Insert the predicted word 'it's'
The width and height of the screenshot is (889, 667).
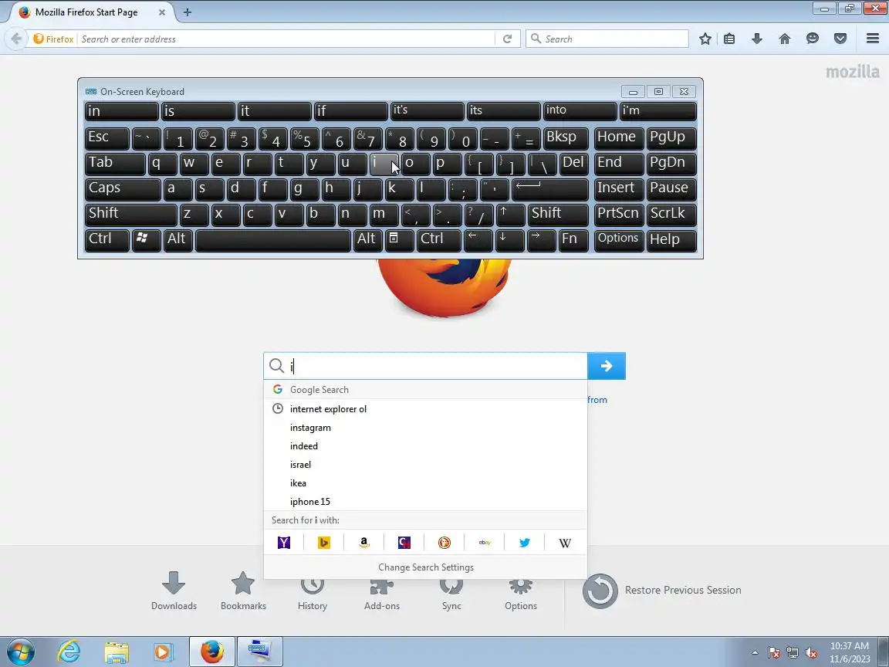[427, 111]
